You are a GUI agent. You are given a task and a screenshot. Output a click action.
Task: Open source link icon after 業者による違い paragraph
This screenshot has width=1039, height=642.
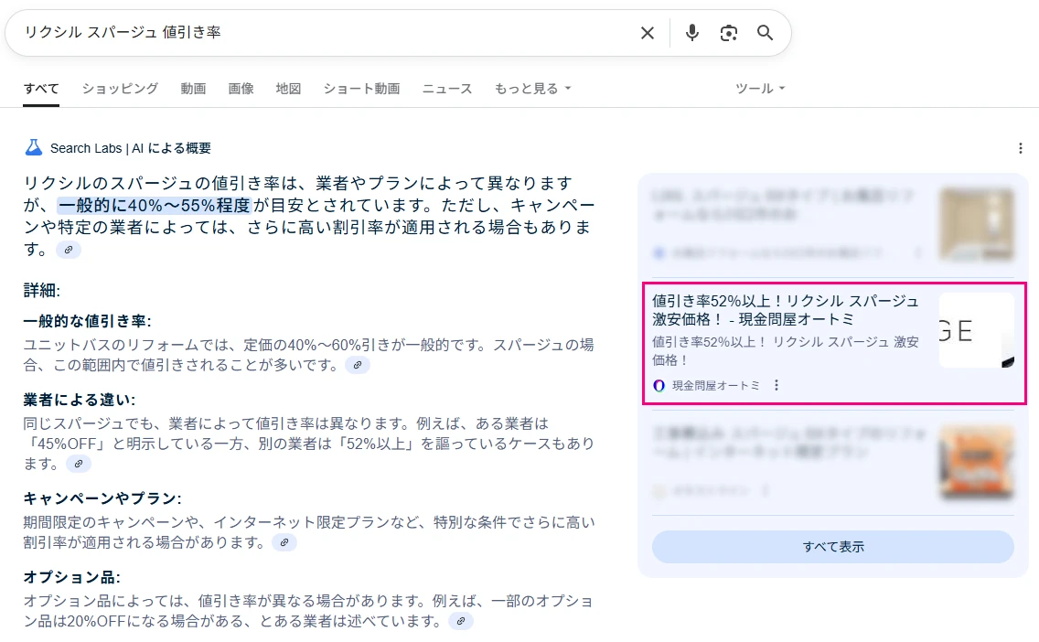coord(78,464)
